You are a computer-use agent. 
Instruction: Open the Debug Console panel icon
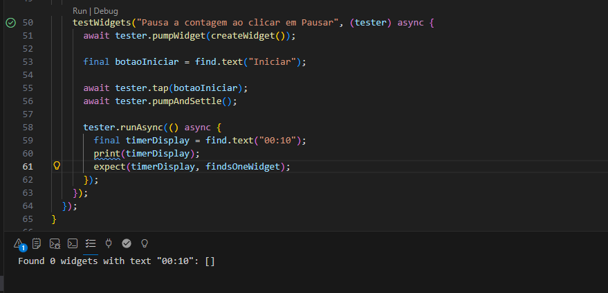tap(55, 243)
